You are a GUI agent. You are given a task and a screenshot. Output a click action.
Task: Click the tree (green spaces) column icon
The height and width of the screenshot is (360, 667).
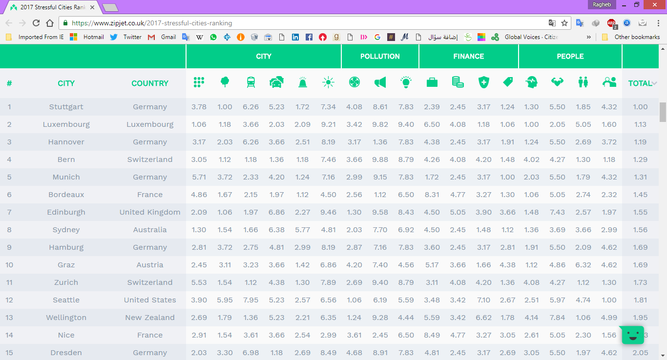click(225, 83)
